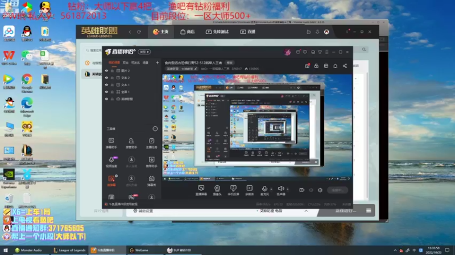
Task: Hide the 文本 2 source with its eye icon
Action: 106,78
